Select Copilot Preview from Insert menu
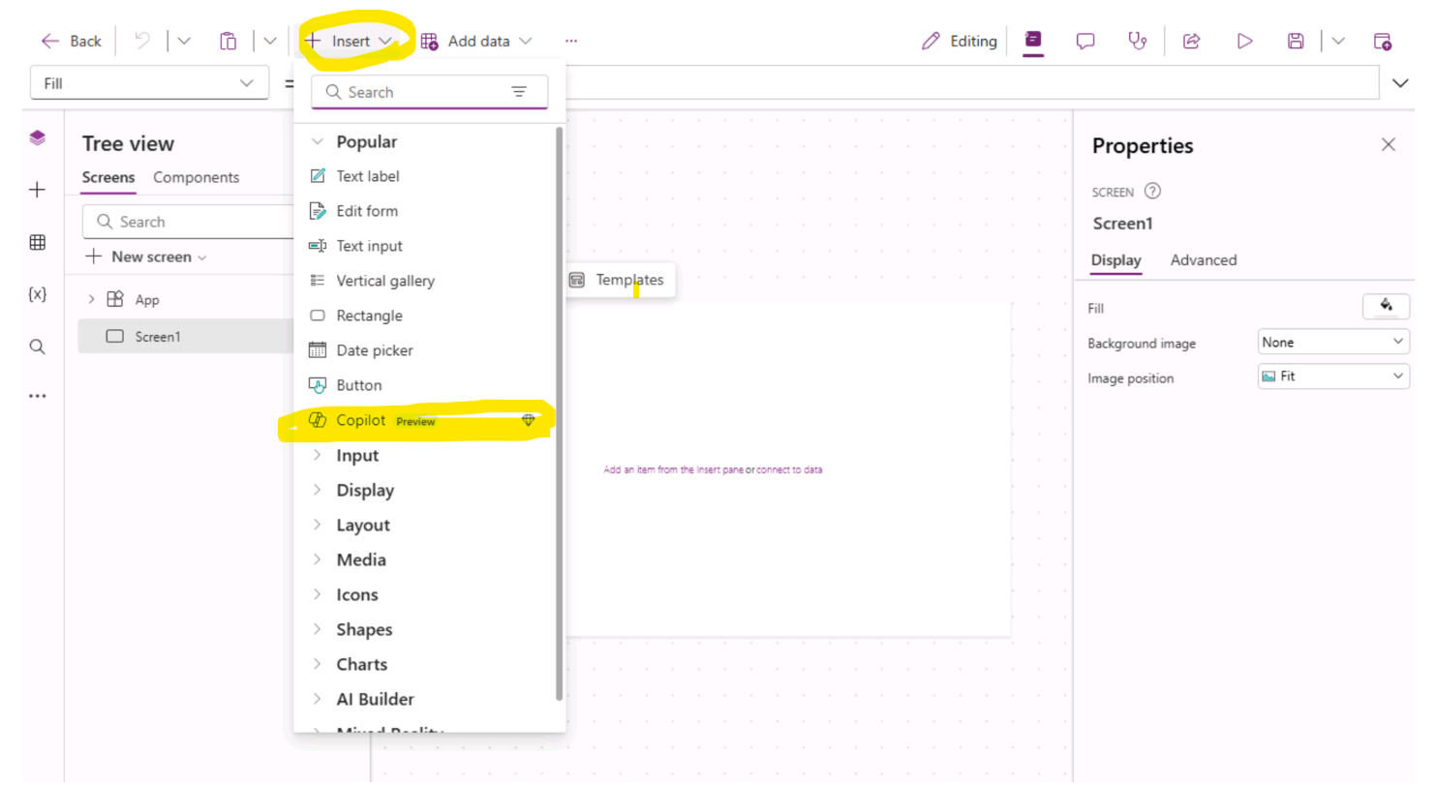Viewport: 1436px width, 785px height. (361, 421)
